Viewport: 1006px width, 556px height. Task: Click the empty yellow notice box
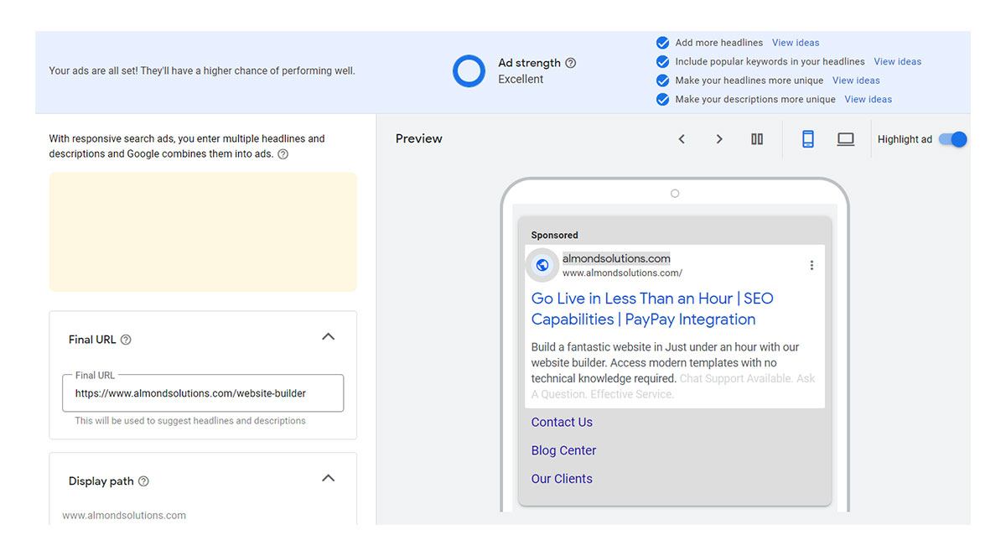[203, 232]
